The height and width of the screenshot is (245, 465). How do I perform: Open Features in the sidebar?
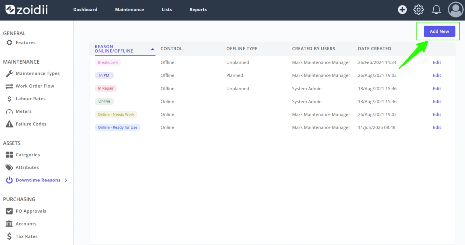tap(26, 43)
